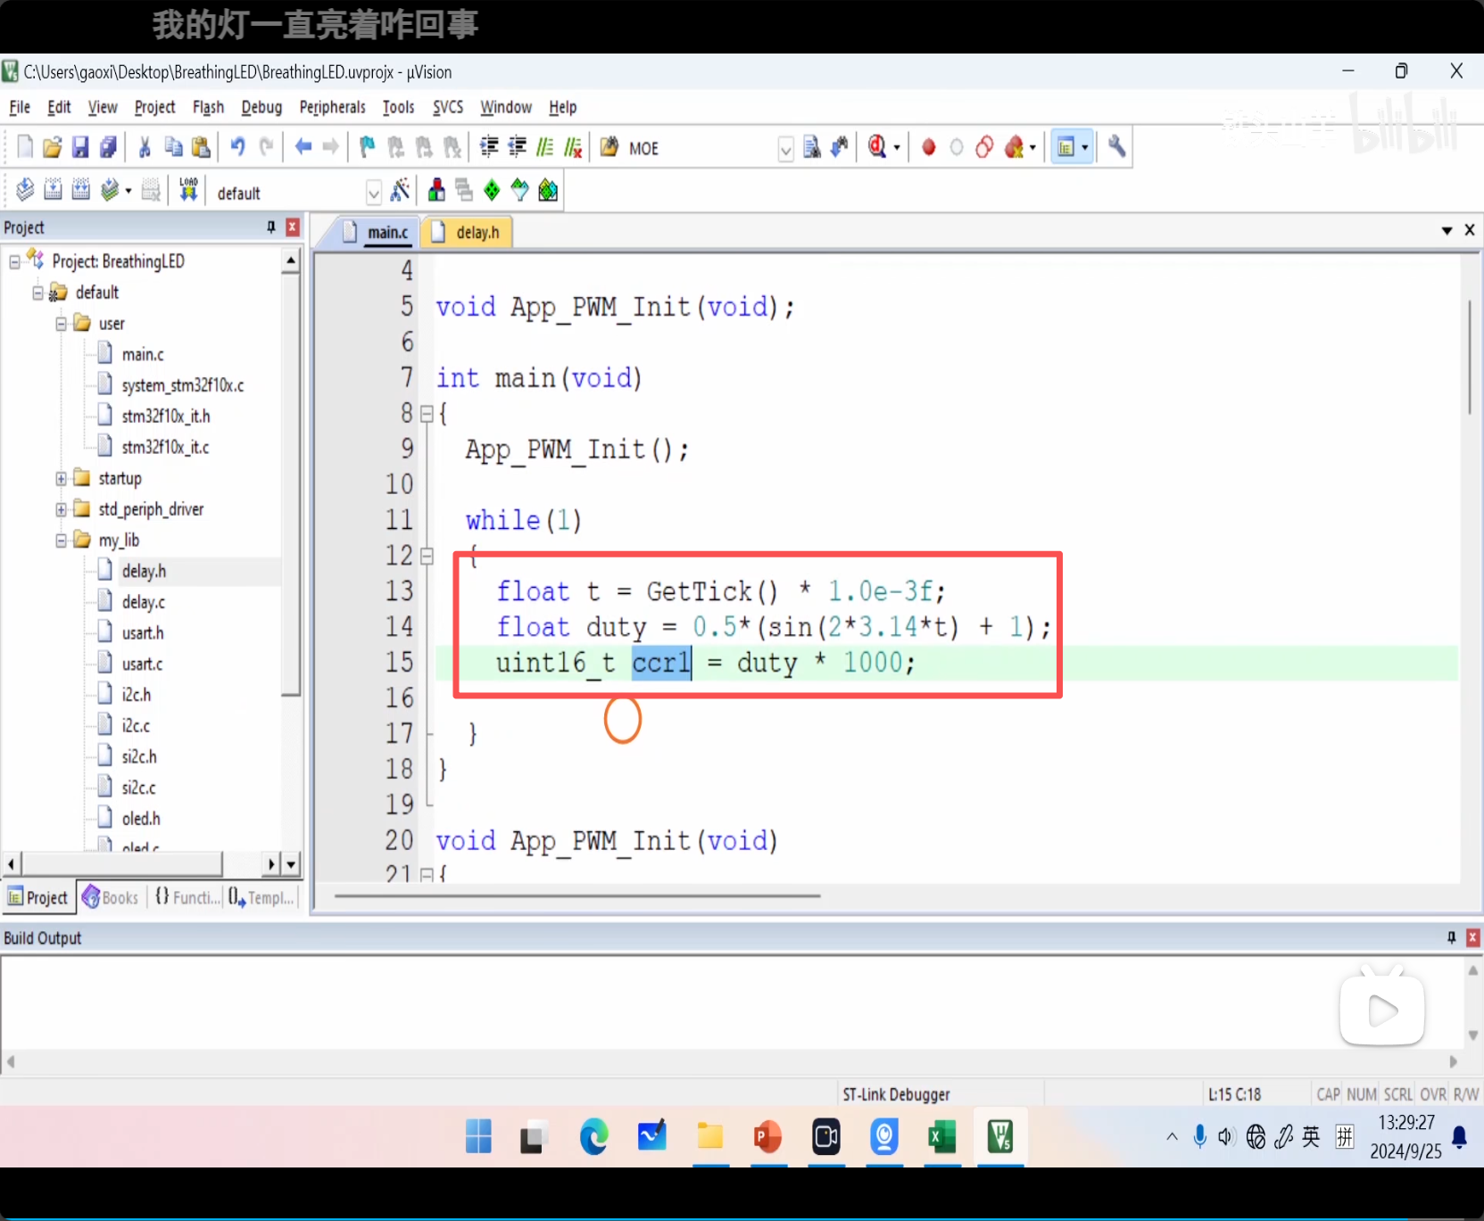Open the window layout dropdown arrow
This screenshot has height=1221, width=1484.
tap(1085, 148)
